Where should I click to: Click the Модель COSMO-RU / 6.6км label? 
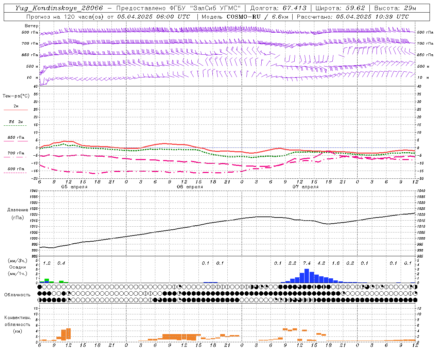coord(245,17)
